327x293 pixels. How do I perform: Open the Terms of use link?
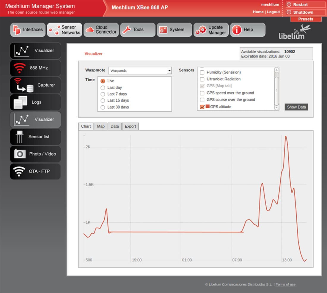(x=285, y=284)
